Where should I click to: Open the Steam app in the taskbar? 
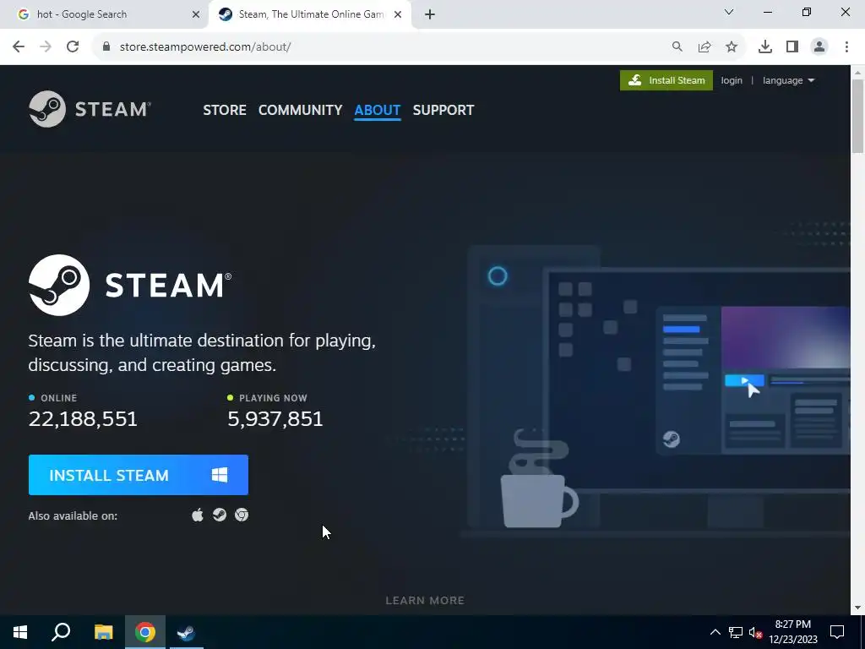tap(187, 632)
